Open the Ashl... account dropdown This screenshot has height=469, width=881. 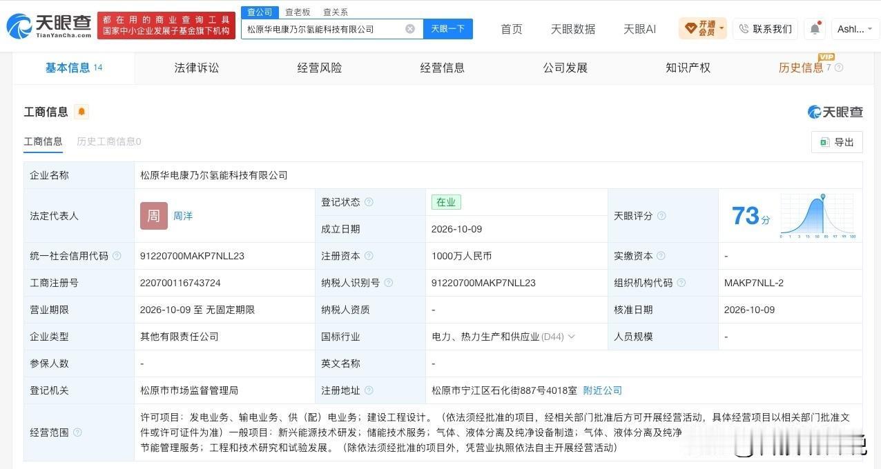coord(855,29)
